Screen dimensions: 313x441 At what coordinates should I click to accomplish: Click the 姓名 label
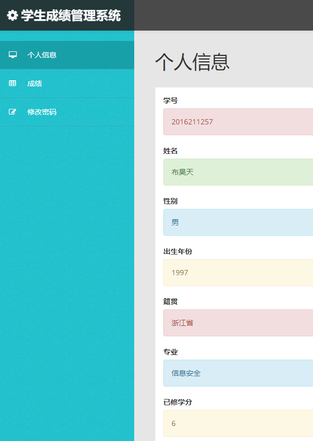tap(170, 151)
